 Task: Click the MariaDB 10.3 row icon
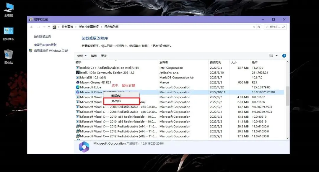point(77,78)
